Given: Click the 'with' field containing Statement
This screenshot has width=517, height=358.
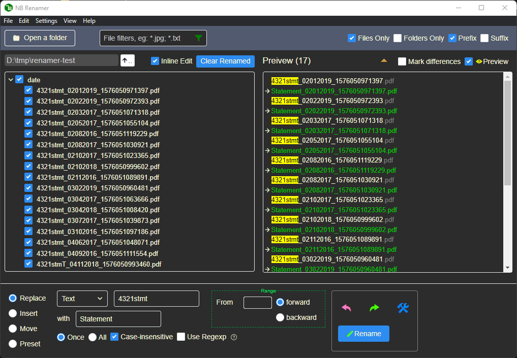Looking at the screenshot, I should (118, 319).
